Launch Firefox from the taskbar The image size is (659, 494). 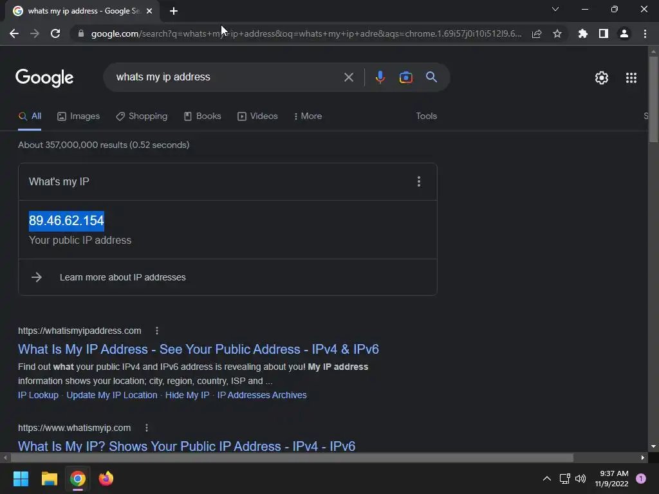[106, 479]
